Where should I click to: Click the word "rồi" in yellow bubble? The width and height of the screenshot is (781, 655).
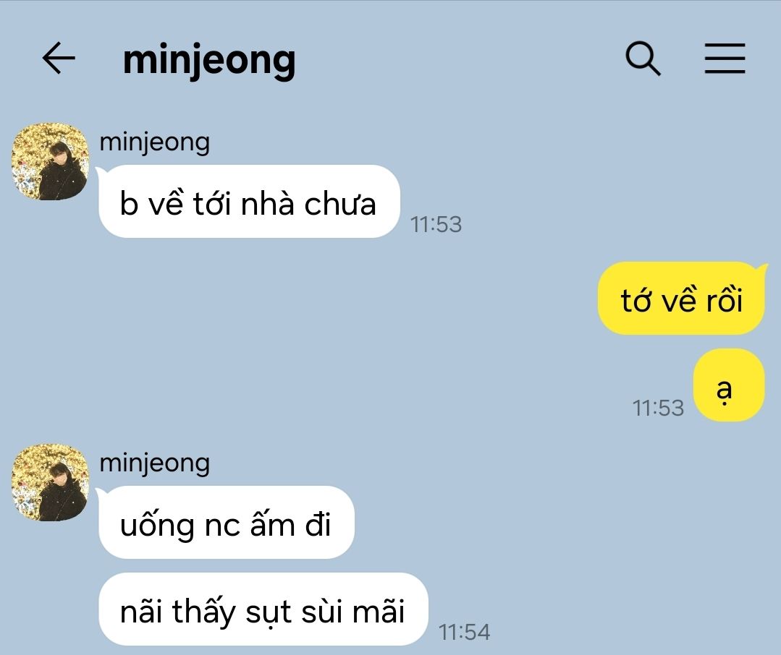pyautogui.click(x=725, y=300)
